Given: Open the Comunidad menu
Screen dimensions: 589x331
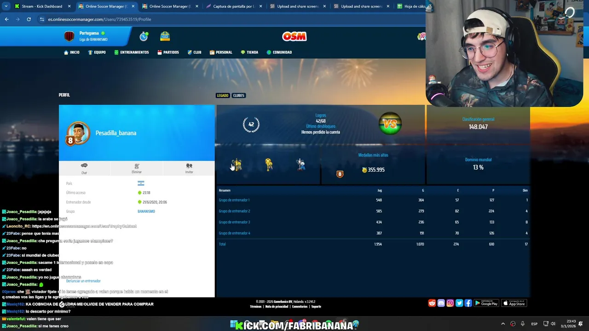Looking at the screenshot, I should click(279, 52).
